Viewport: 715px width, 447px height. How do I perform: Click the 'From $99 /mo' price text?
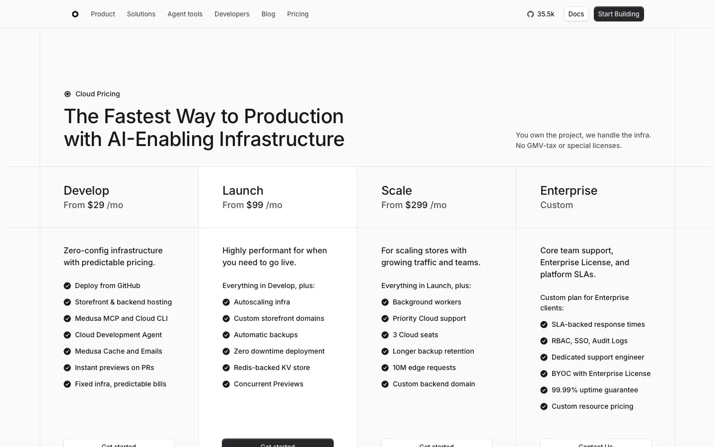click(252, 205)
